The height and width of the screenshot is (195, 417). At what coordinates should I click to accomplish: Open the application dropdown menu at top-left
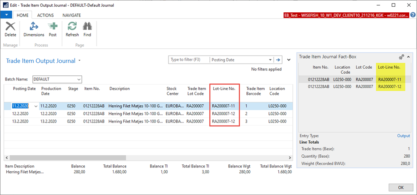pyautogui.click(x=6, y=15)
